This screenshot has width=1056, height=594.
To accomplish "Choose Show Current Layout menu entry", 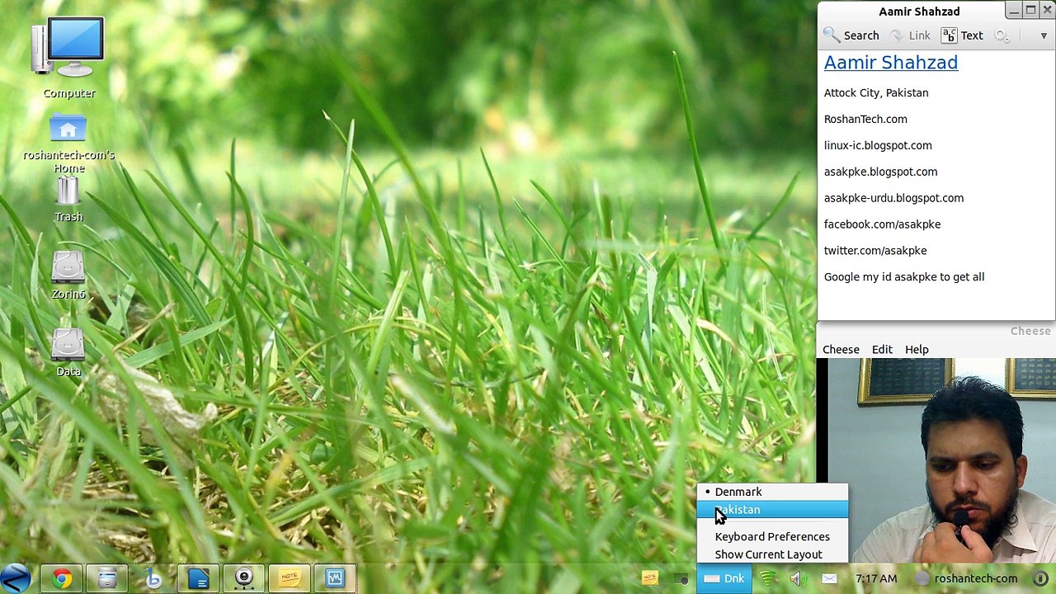I will (x=772, y=554).
